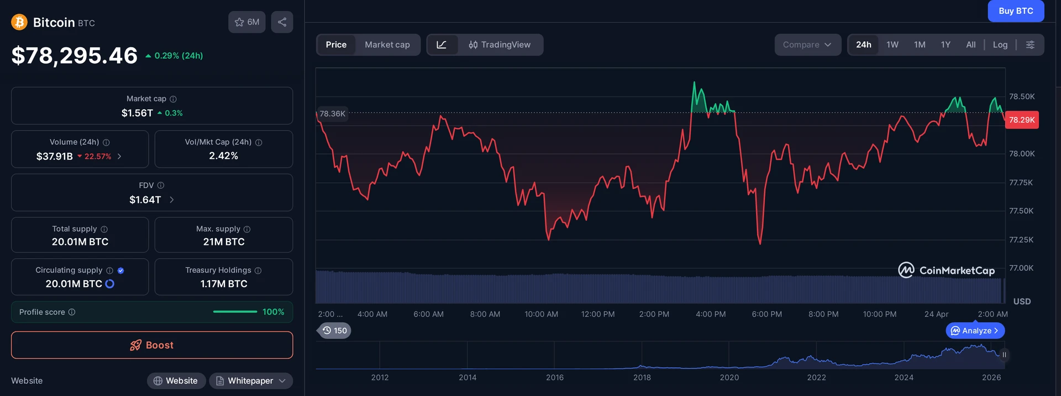
Task: Click the Buy BTC button
Action: 1016,11
